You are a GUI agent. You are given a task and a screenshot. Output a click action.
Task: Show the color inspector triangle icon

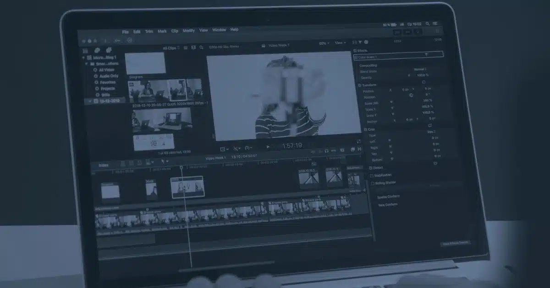360,42
